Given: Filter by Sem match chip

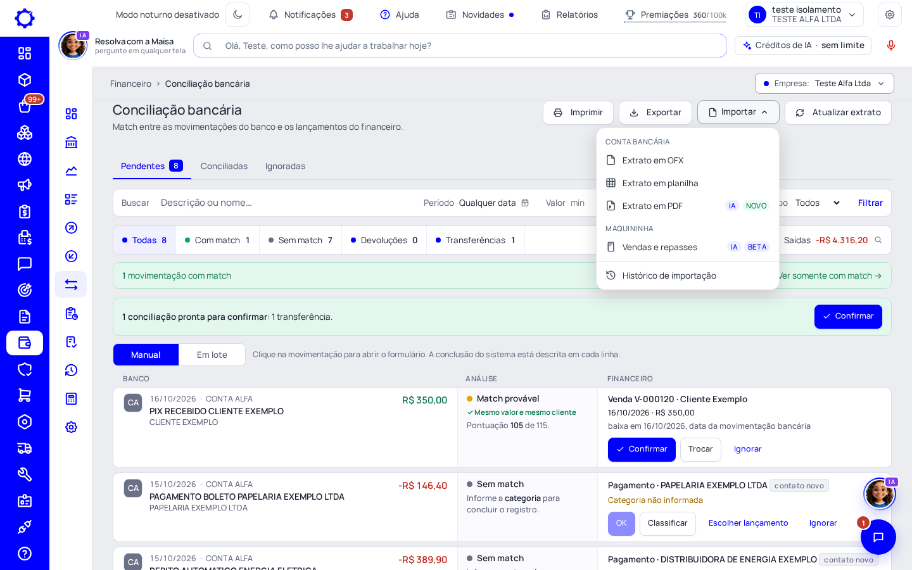Looking at the screenshot, I should tap(300, 240).
